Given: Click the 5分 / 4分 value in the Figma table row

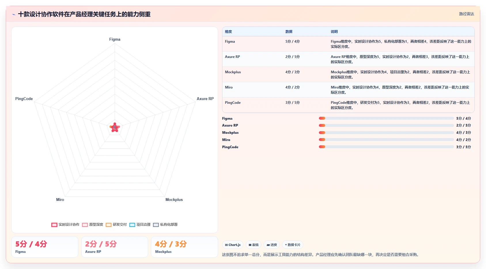Looking at the screenshot, I should [292, 42].
